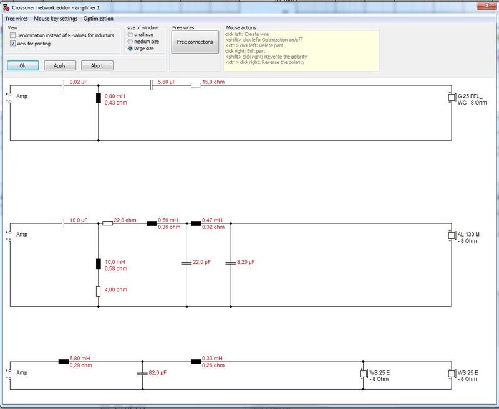Click the 6,80 mH series inductor
Image resolution: width=499 pixels, height=409 pixels.
click(63, 362)
